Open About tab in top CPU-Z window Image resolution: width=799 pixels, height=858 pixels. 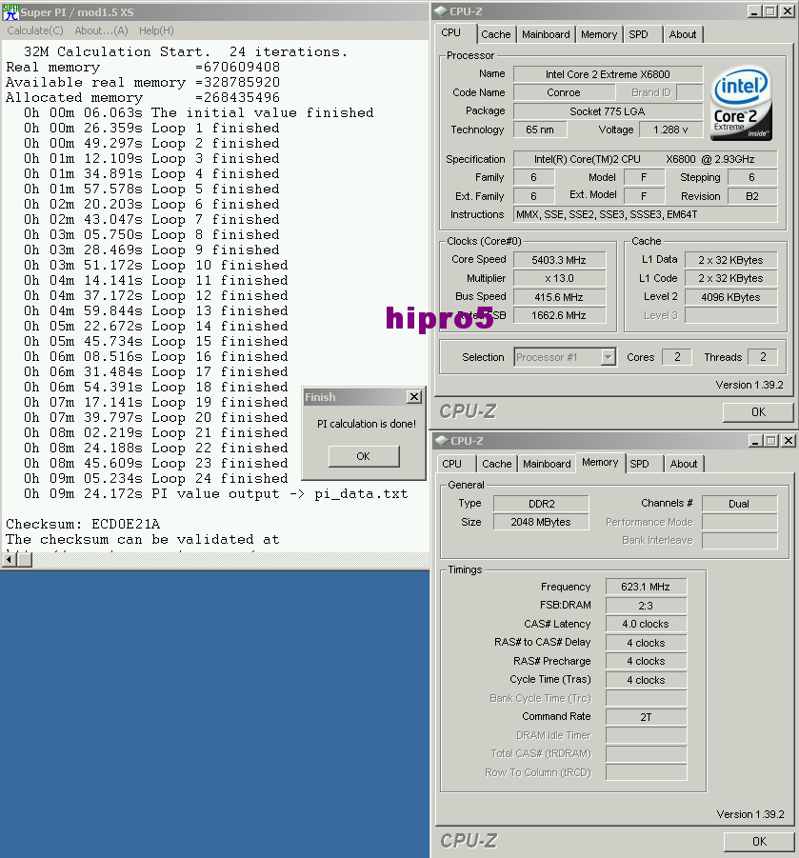(683, 34)
